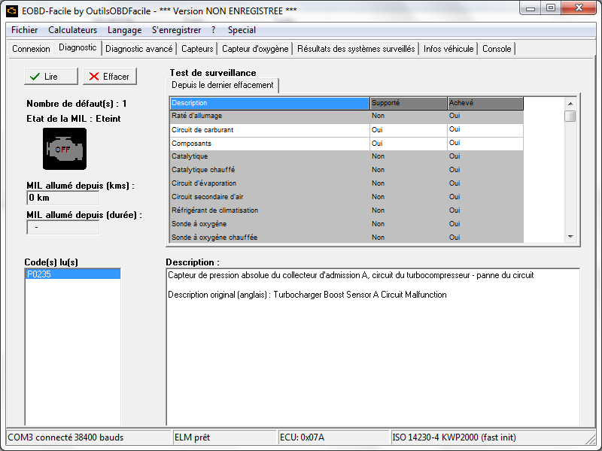
Task: Open the Calculateurs menu
Action: [72, 30]
